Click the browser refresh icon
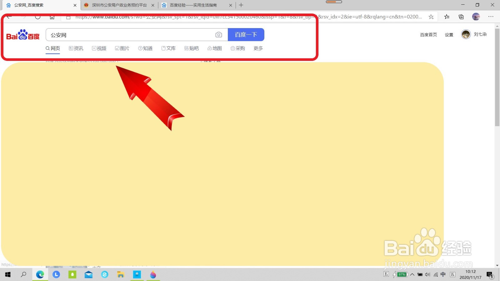Viewport: 500px width, 281px height. (x=38, y=17)
